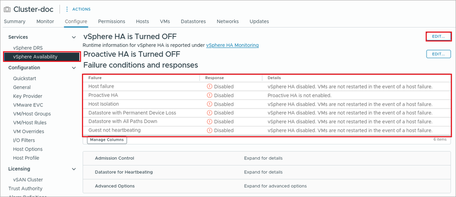The height and width of the screenshot is (197, 456).
Task: Click the Host Isolation Disabled warning icon
Action: tap(209, 104)
